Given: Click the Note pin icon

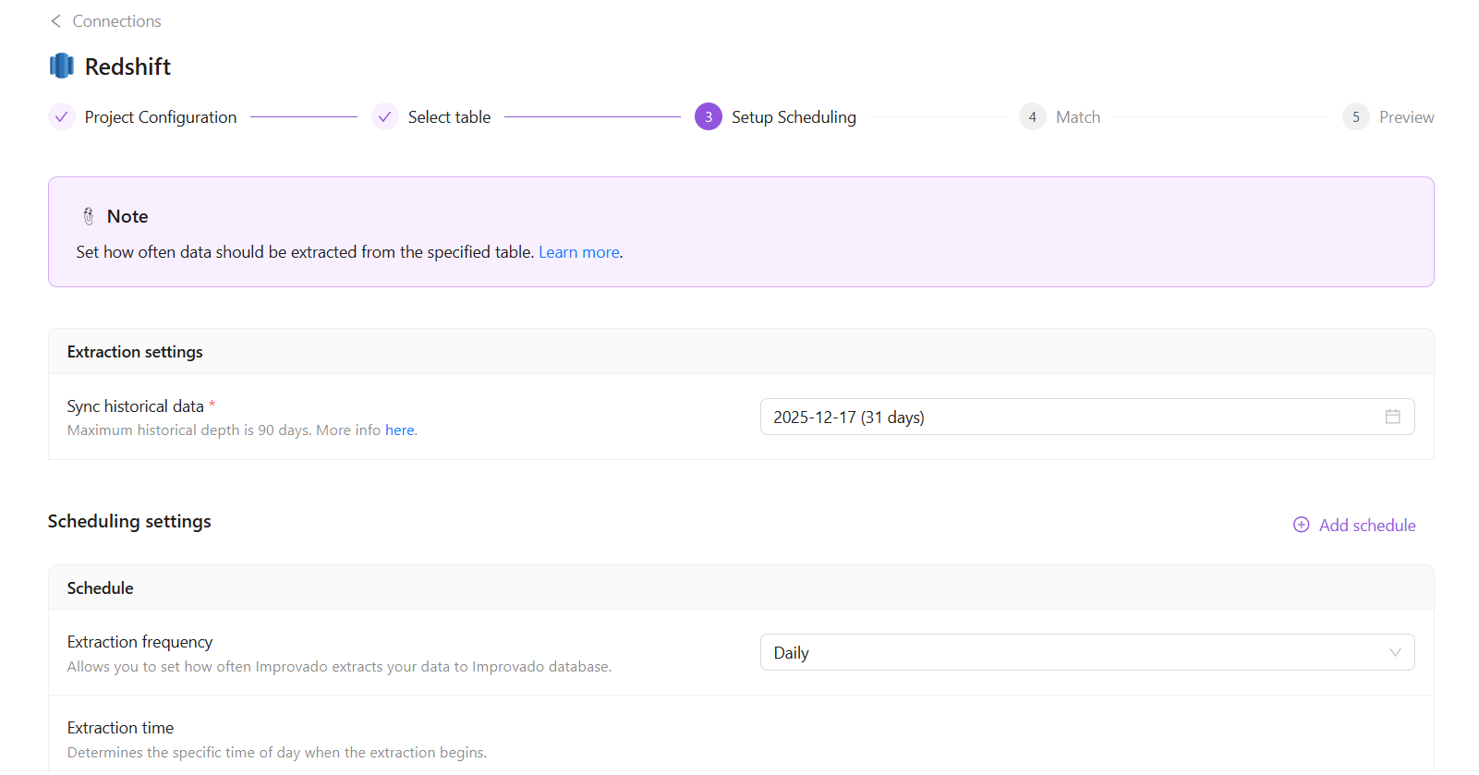Looking at the screenshot, I should coord(89,216).
